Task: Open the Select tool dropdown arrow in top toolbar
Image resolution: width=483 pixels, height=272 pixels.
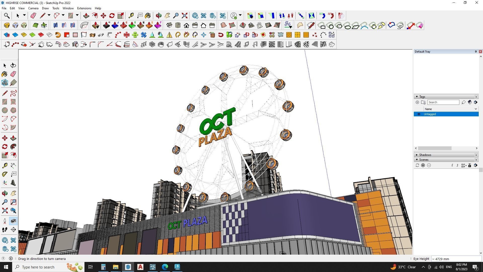Action: pyautogui.click(x=24, y=15)
